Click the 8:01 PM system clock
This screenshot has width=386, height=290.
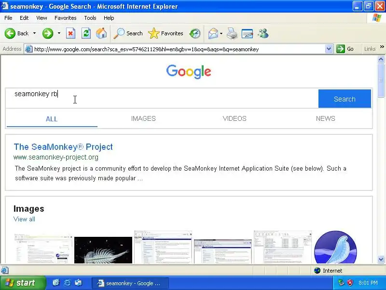click(x=368, y=283)
